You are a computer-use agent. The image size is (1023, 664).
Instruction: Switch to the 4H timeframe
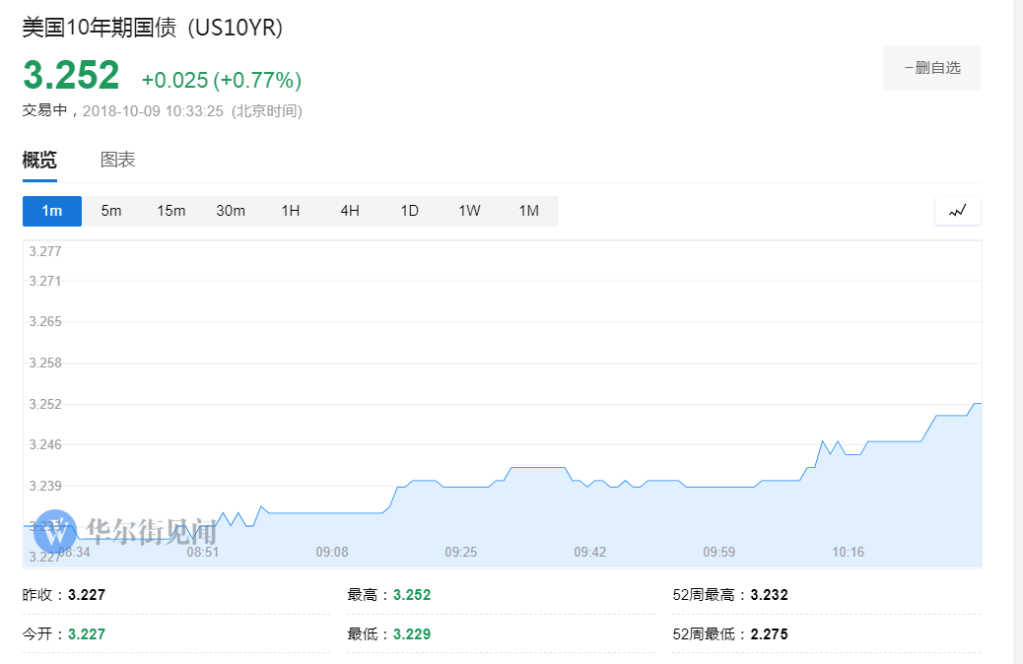click(x=350, y=211)
